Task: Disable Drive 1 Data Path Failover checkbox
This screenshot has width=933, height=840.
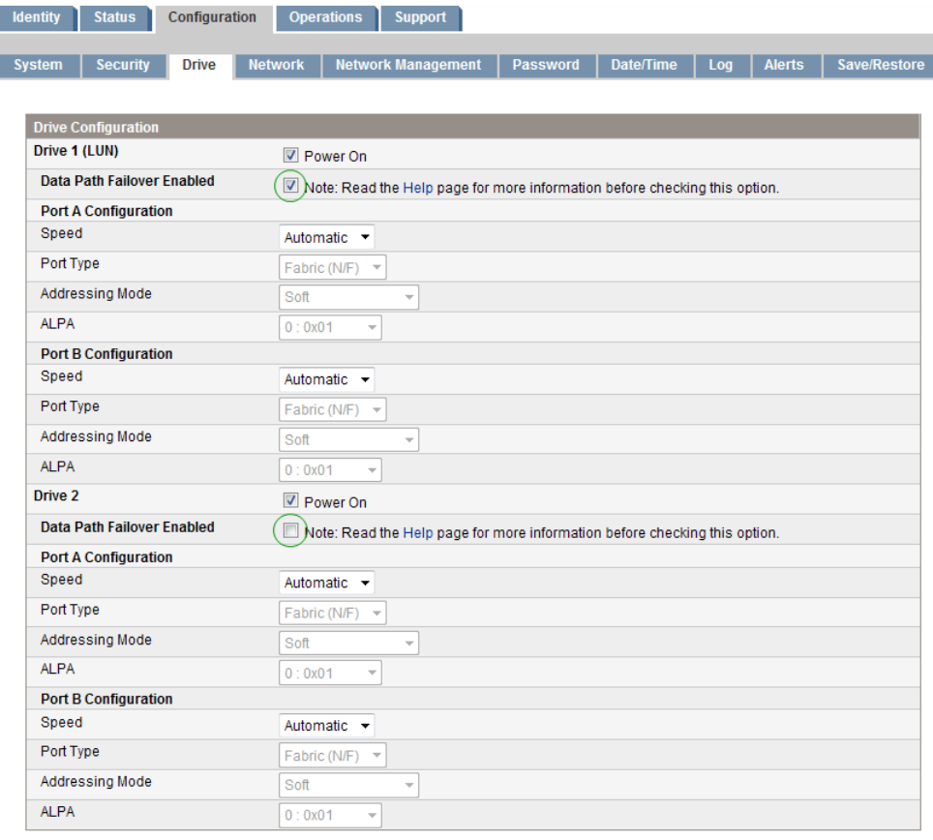Action: point(290,185)
